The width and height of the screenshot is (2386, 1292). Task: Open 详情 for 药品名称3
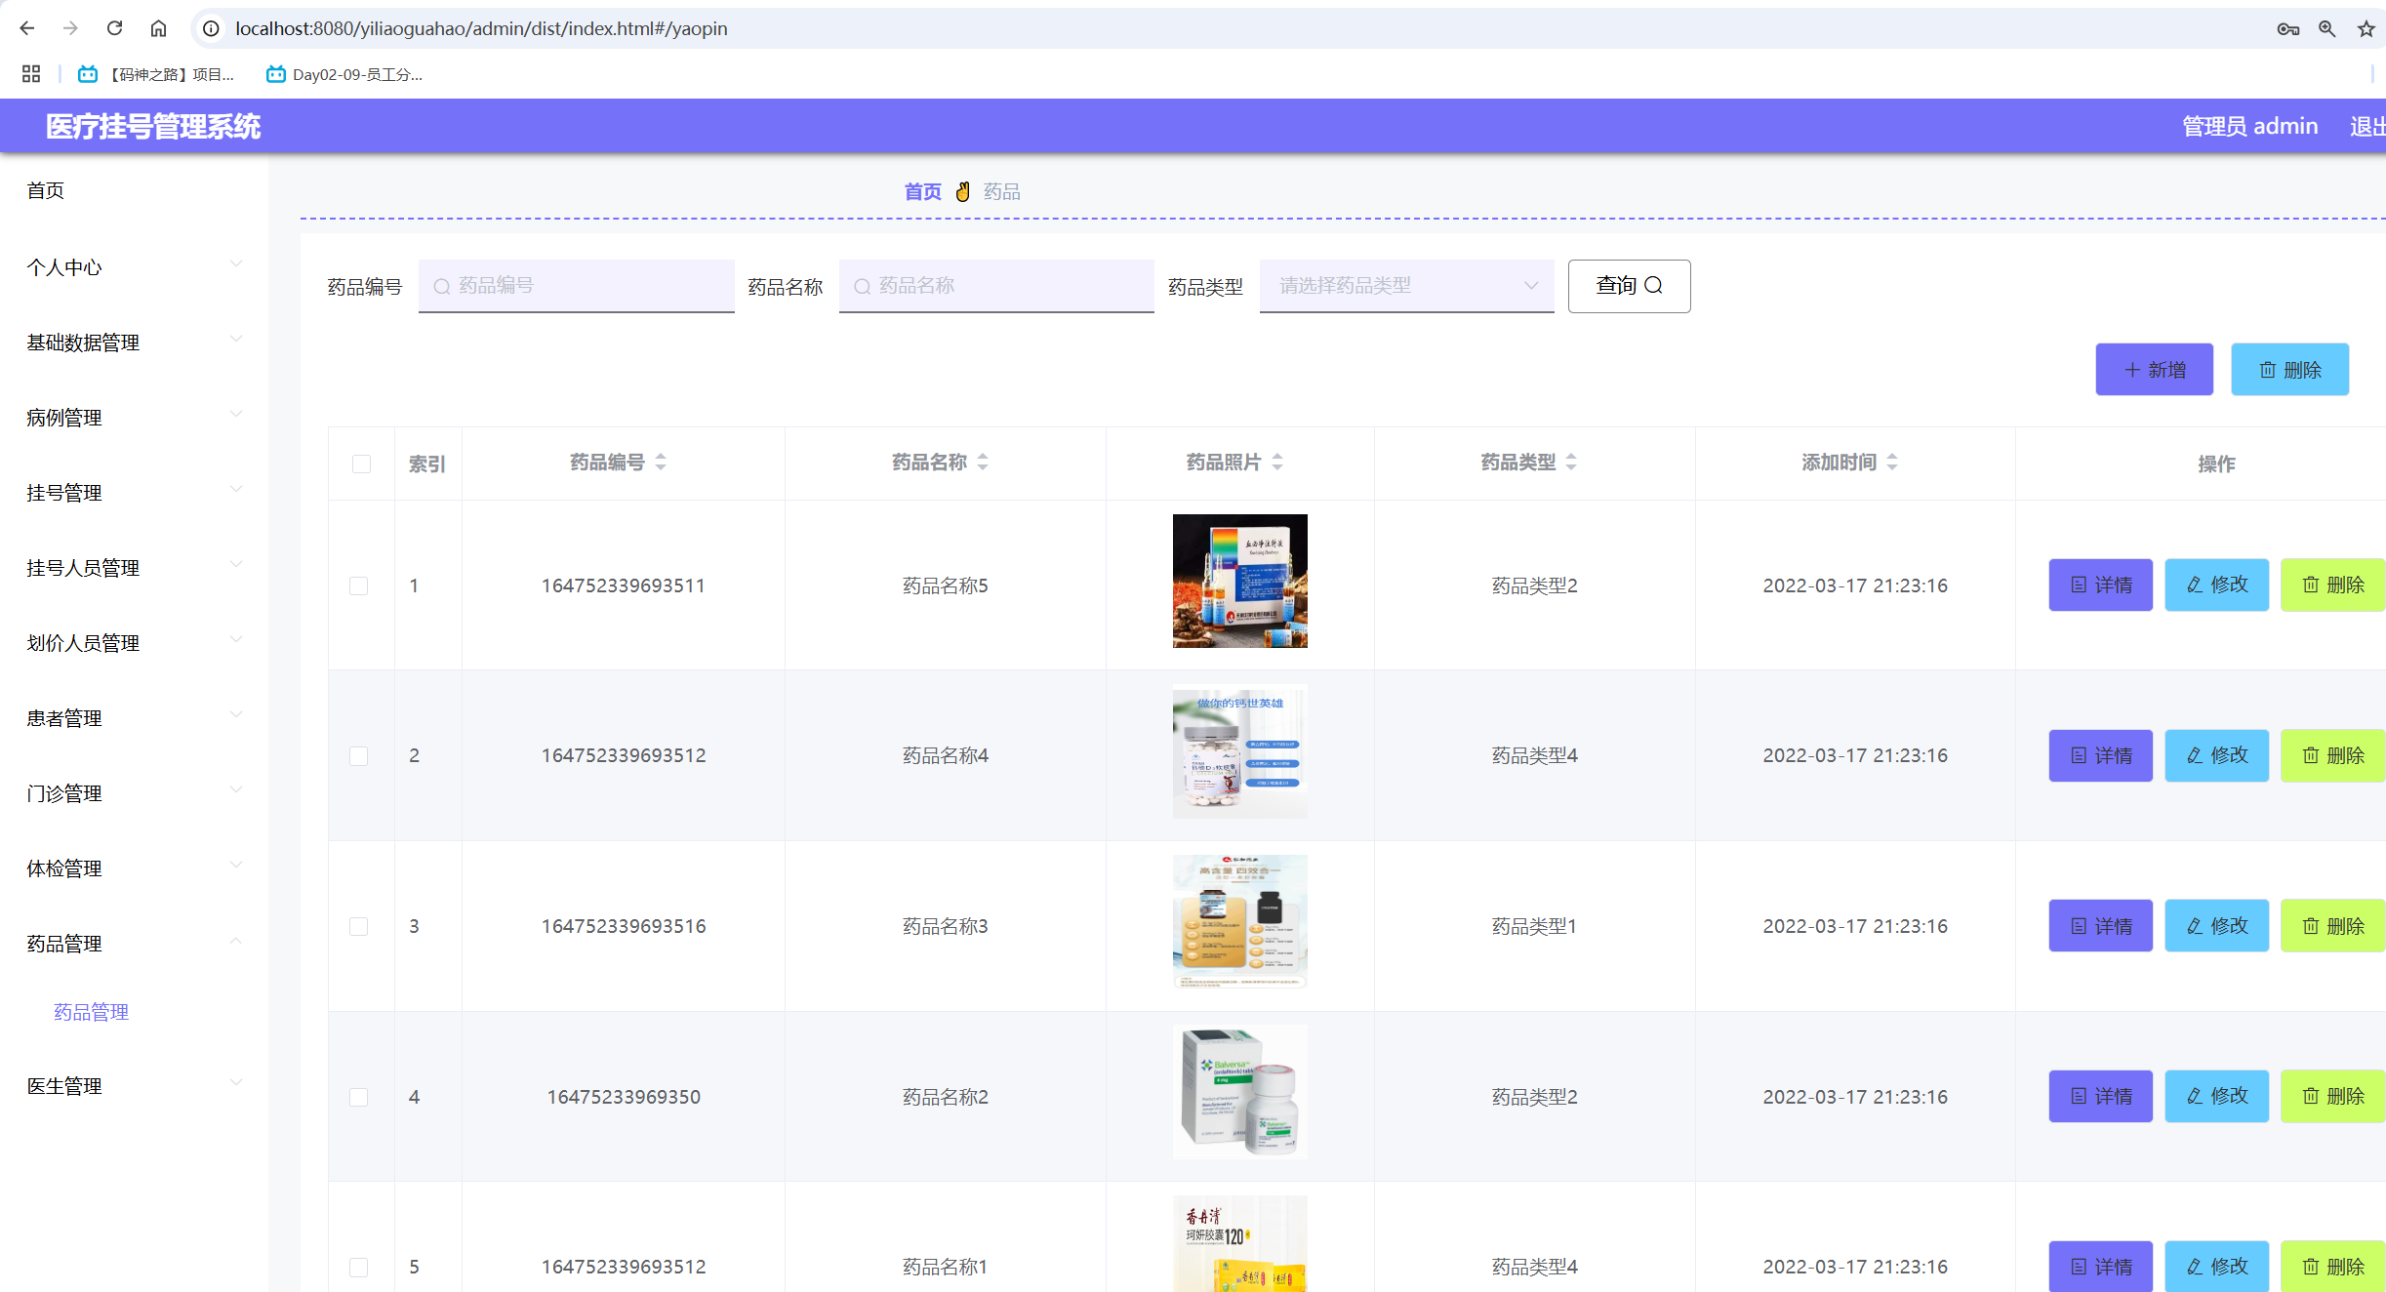point(2100,926)
